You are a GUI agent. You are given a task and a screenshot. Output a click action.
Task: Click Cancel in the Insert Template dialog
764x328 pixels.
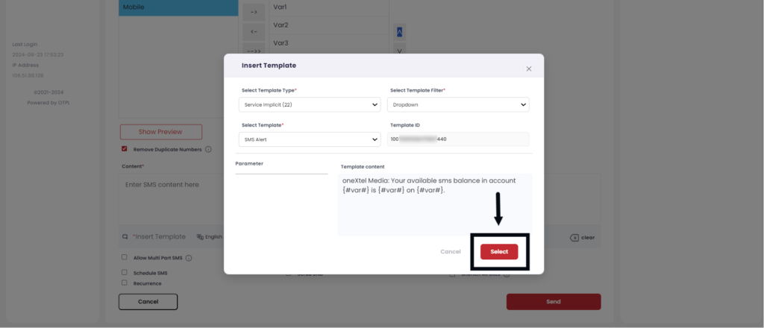pyautogui.click(x=450, y=252)
